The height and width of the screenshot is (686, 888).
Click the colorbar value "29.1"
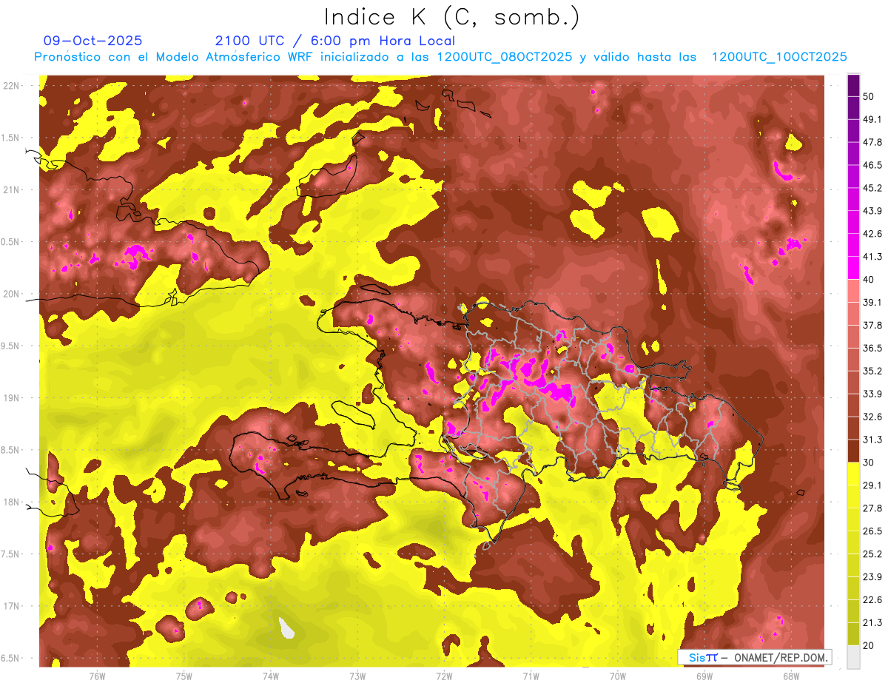(x=872, y=485)
